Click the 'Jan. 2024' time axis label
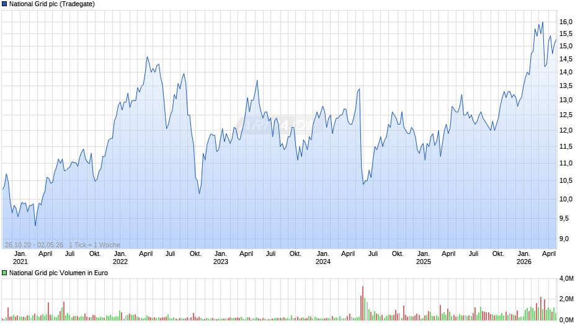583x326 pixels. point(323,258)
